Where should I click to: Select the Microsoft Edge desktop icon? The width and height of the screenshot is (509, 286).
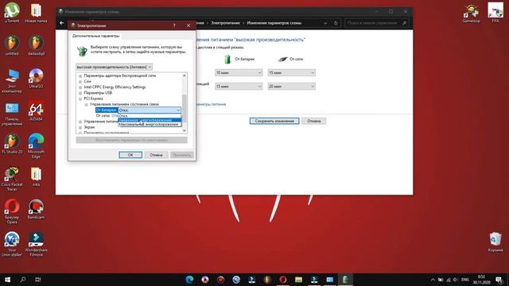[36, 146]
